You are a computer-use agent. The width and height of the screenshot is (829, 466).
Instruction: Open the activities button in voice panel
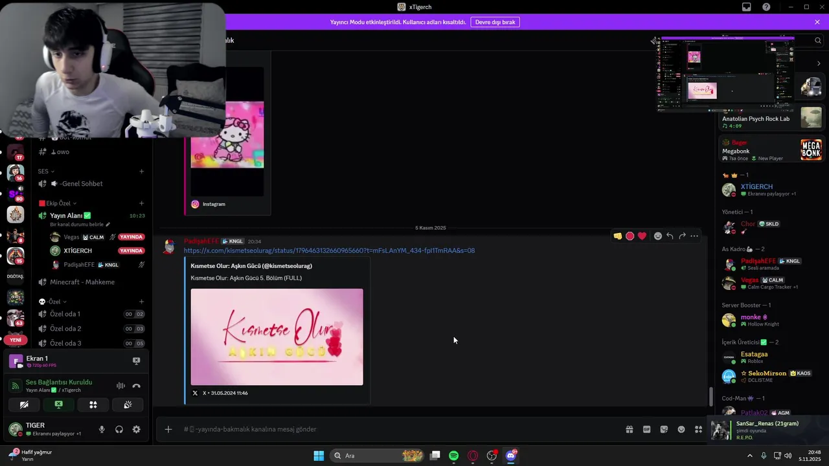click(x=93, y=405)
